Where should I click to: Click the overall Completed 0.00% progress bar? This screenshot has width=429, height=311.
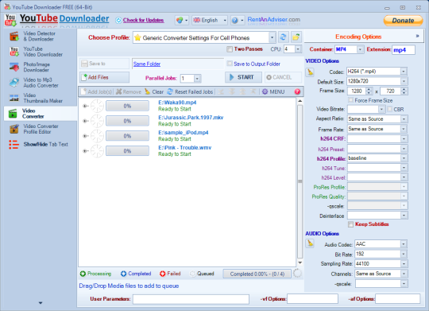click(257, 274)
